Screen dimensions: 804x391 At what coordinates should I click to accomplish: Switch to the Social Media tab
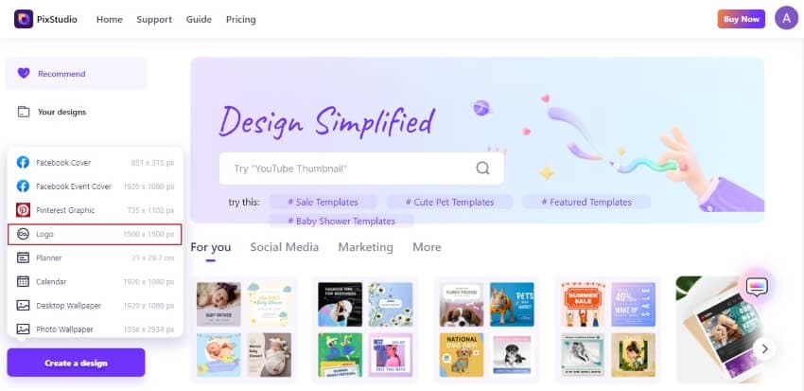(x=284, y=247)
